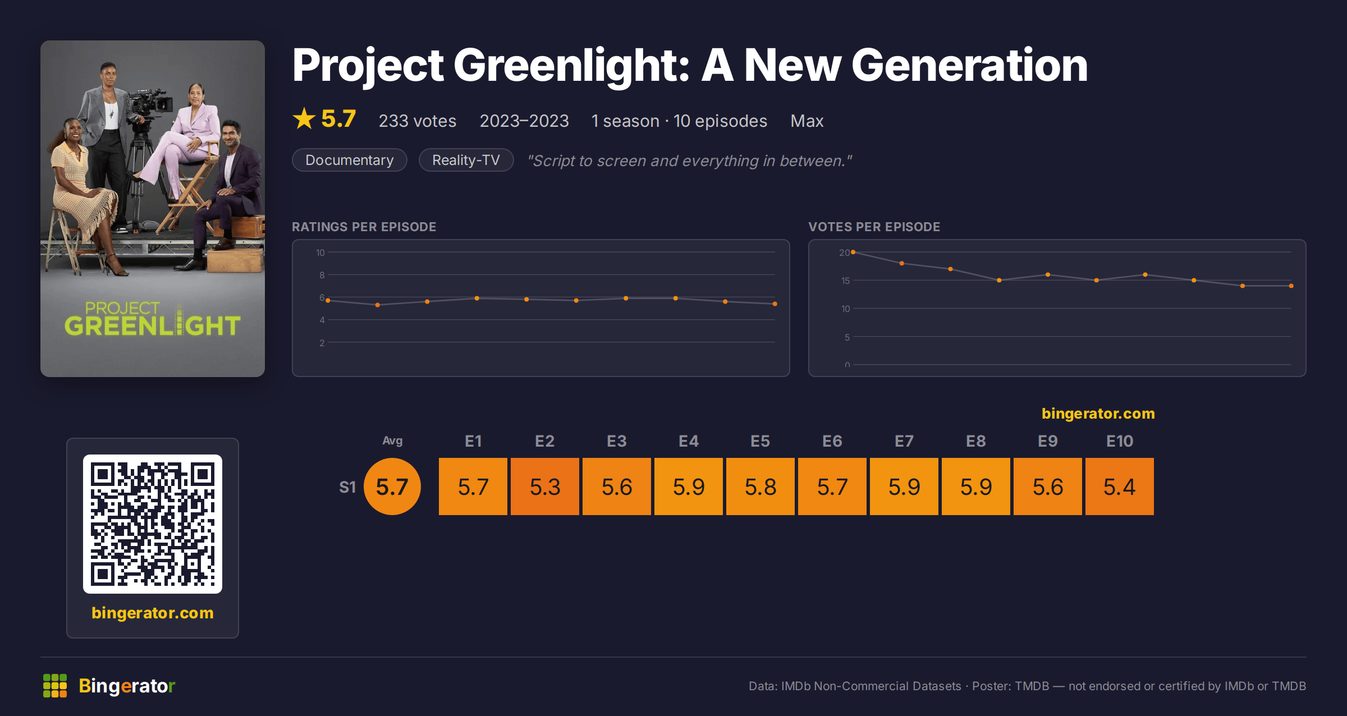The width and height of the screenshot is (1347, 716).
Task: Click the Bingerator grid logo icon
Action: (x=55, y=686)
